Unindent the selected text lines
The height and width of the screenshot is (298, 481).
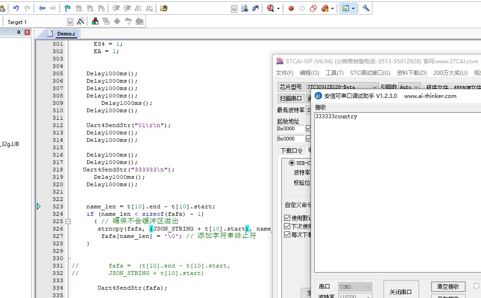coord(128,8)
